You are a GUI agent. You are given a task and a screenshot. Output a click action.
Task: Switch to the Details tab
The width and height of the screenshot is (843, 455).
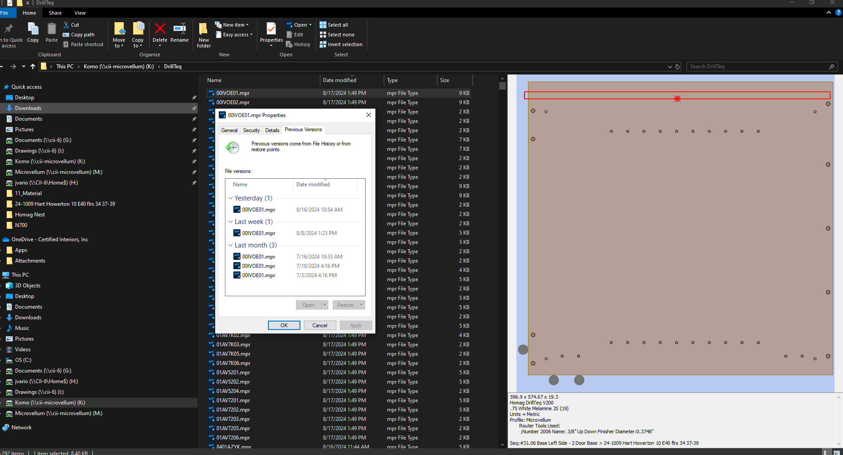(x=272, y=130)
